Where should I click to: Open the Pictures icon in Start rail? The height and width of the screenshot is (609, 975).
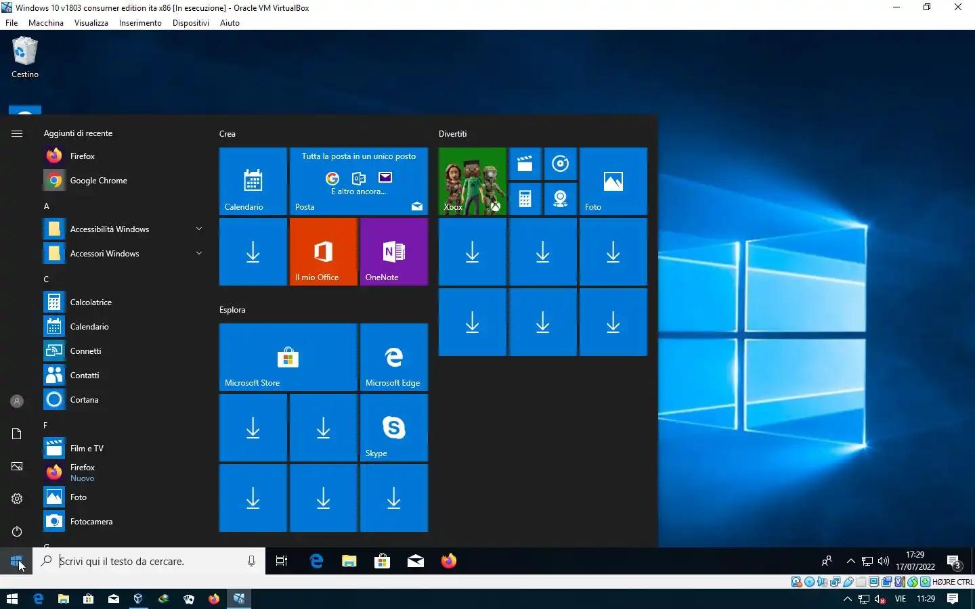click(17, 466)
